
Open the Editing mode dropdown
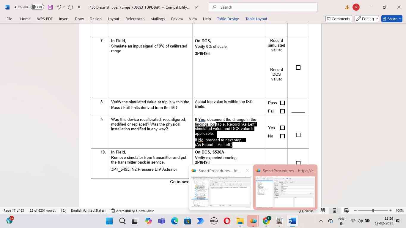pos(367,19)
